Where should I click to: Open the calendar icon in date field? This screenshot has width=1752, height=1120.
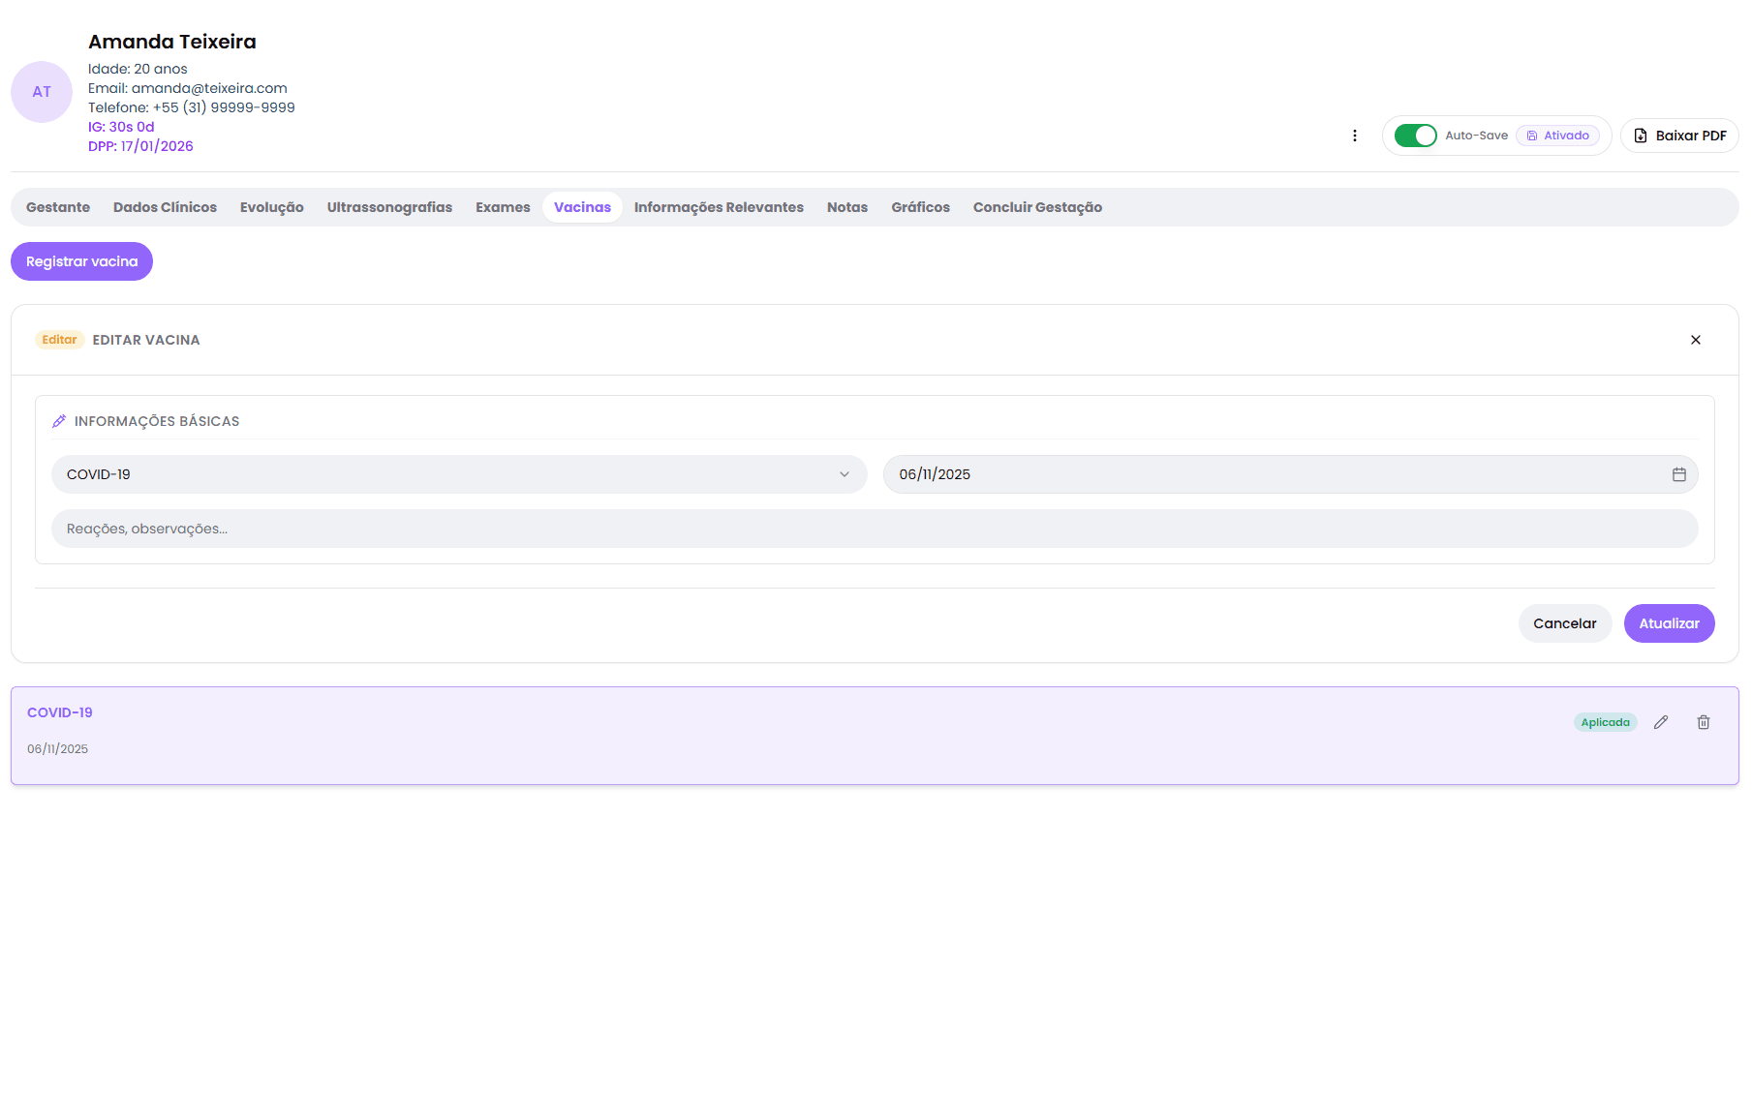tap(1678, 474)
